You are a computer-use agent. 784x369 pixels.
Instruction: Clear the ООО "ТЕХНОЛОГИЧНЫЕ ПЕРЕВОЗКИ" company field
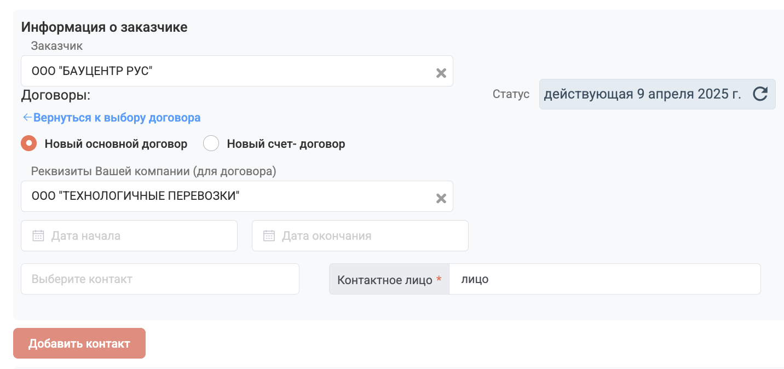coord(441,198)
